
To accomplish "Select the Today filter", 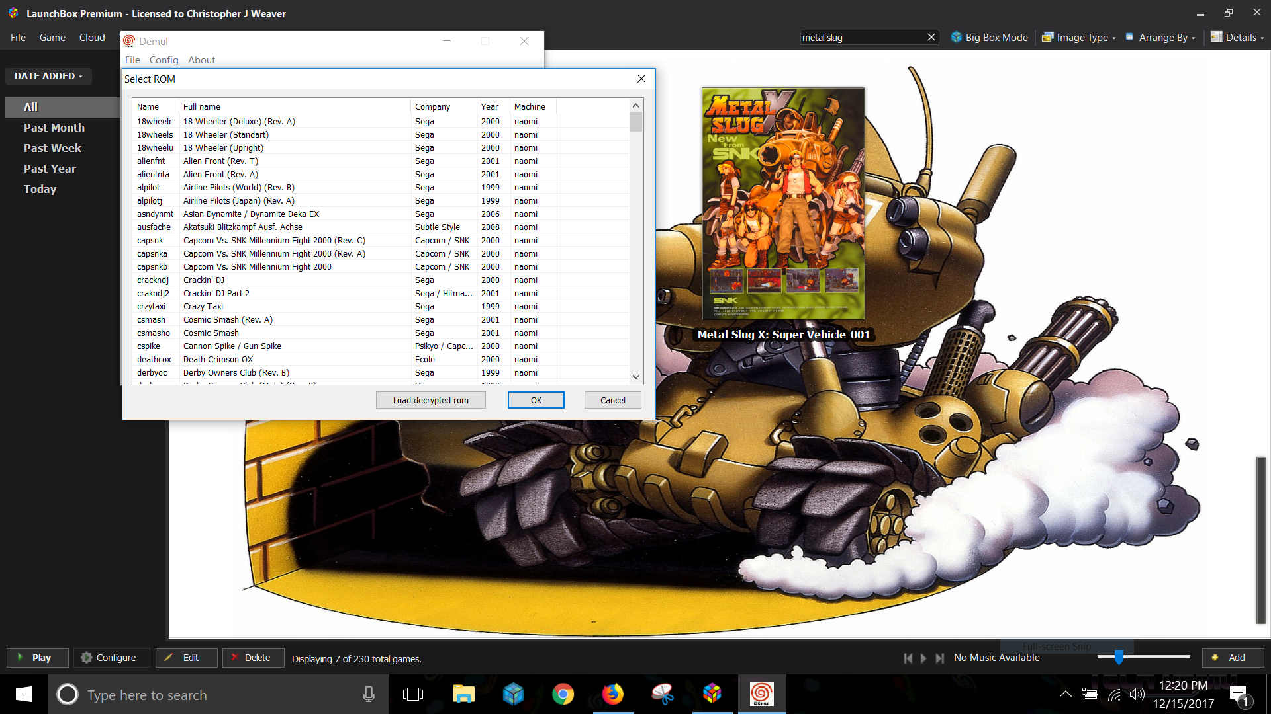I will click(40, 189).
